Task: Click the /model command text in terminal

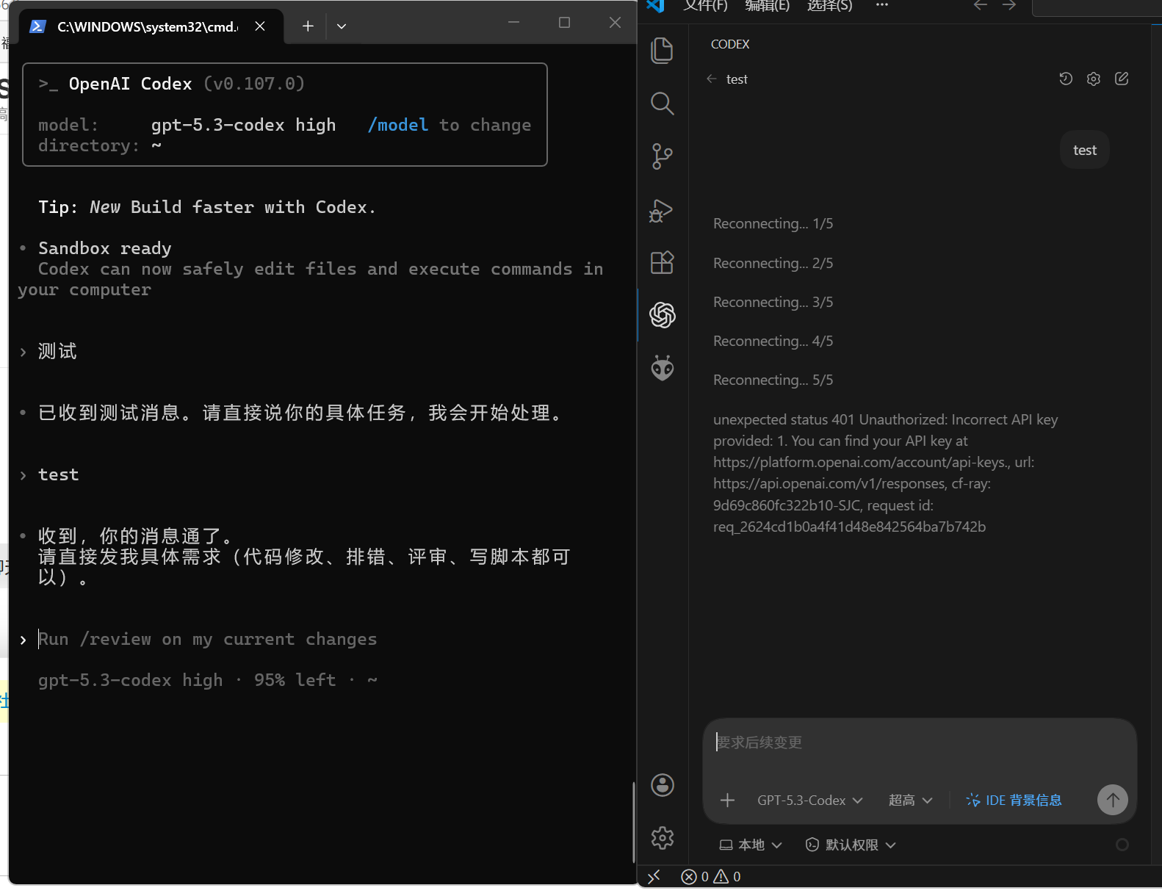Action: pyautogui.click(x=397, y=125)
